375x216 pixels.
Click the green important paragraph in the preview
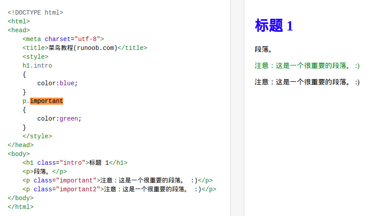point(307,66)
